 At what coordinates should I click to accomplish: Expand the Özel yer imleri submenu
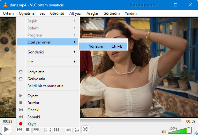[x=48, y=42]
